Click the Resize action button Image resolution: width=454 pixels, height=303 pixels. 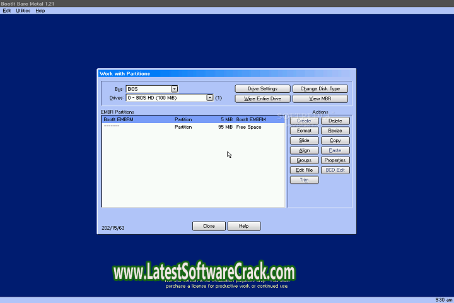click(335, 131)
